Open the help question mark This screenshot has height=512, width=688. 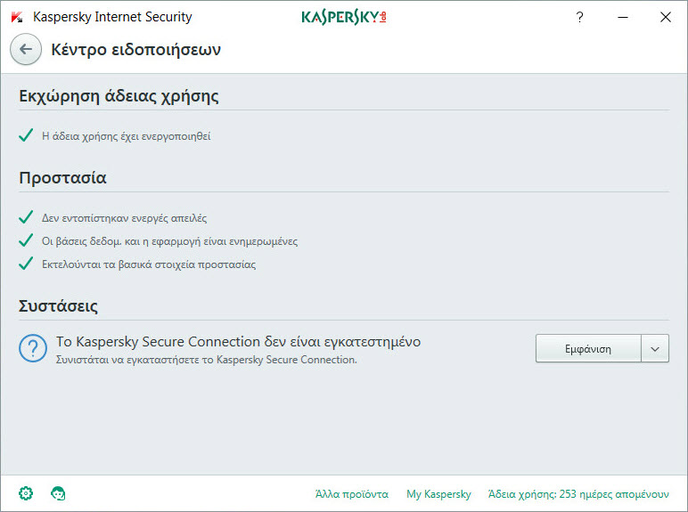(x=579, y=17)
